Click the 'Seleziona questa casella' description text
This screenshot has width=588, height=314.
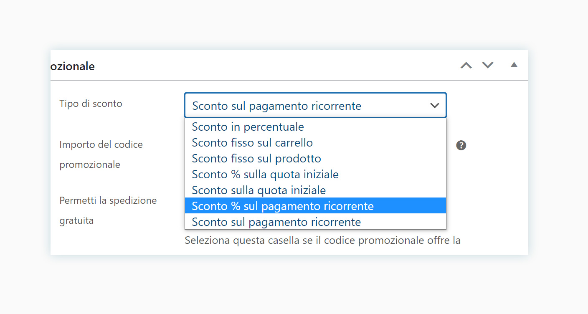[322, 241]
